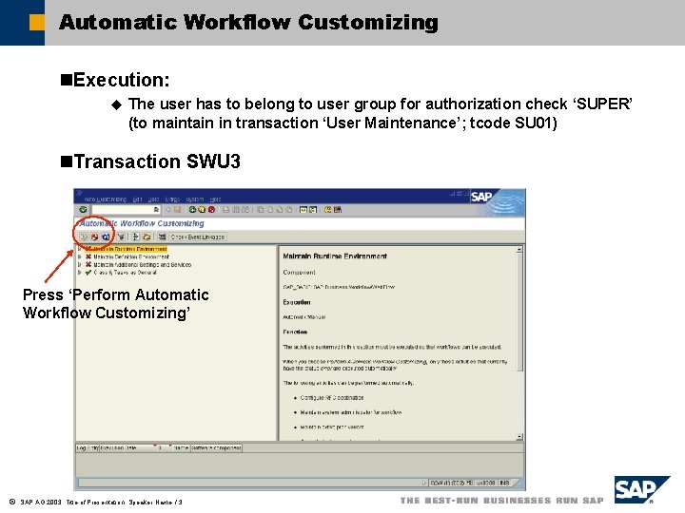
Task: Open the Extras menu
Action: [172, 199]
